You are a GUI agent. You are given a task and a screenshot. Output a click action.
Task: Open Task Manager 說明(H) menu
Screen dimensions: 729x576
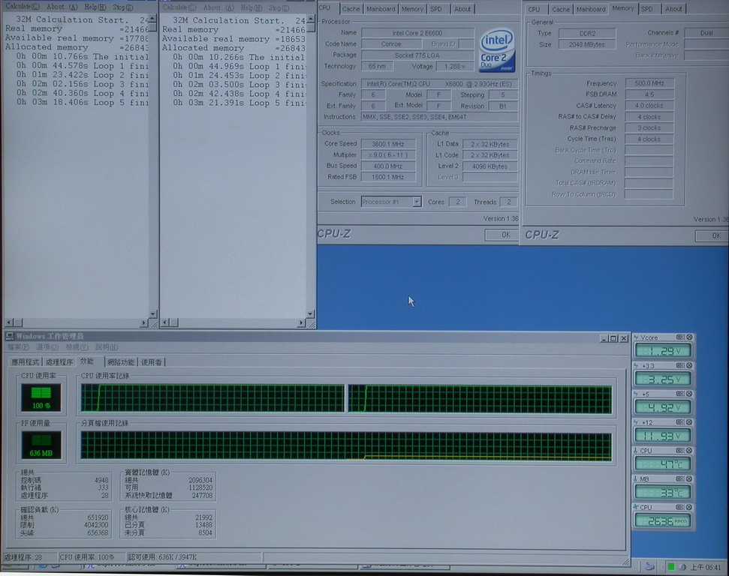coord(107,347)
